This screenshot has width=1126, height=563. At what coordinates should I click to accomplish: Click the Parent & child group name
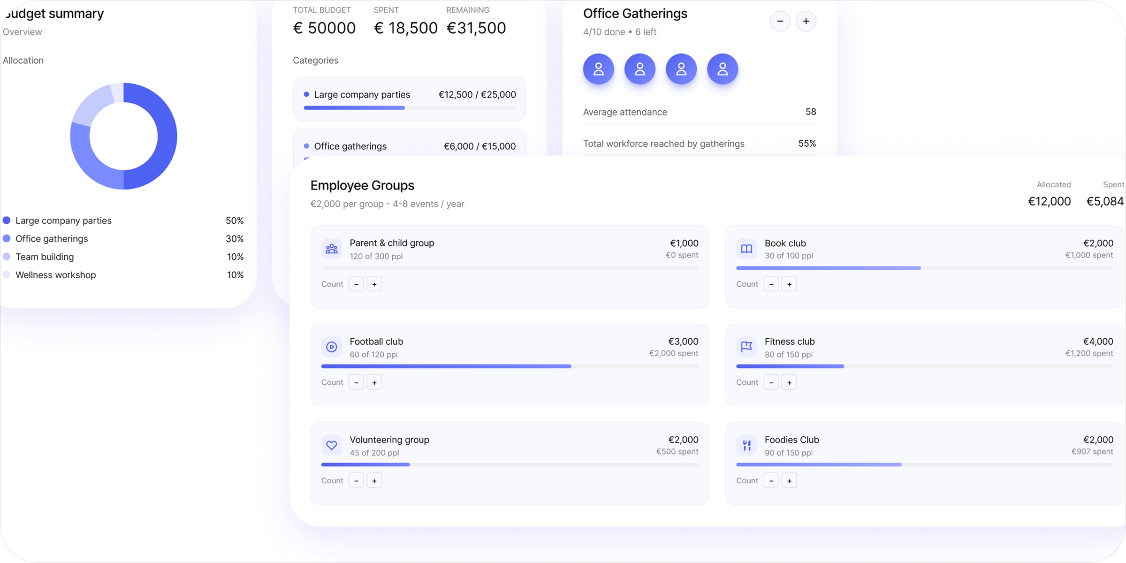pyautogui.click(x=392, y=243)
